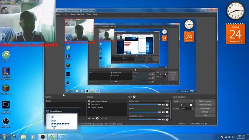Open File Explorer from the taskbar
Image resolution: width=249 pixels, height=140 pixels.
(x=23, y=137)
